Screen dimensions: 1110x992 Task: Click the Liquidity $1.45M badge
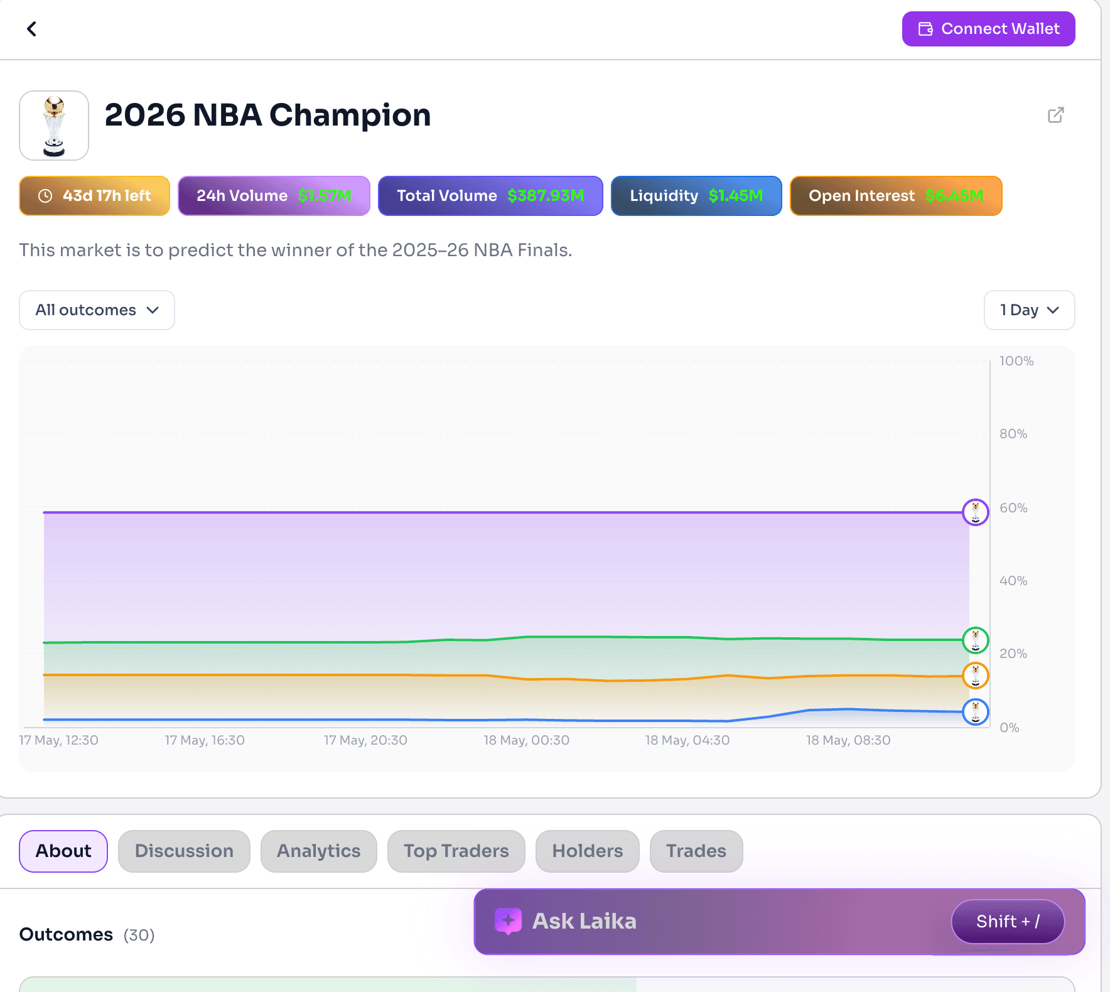(696, 196)
